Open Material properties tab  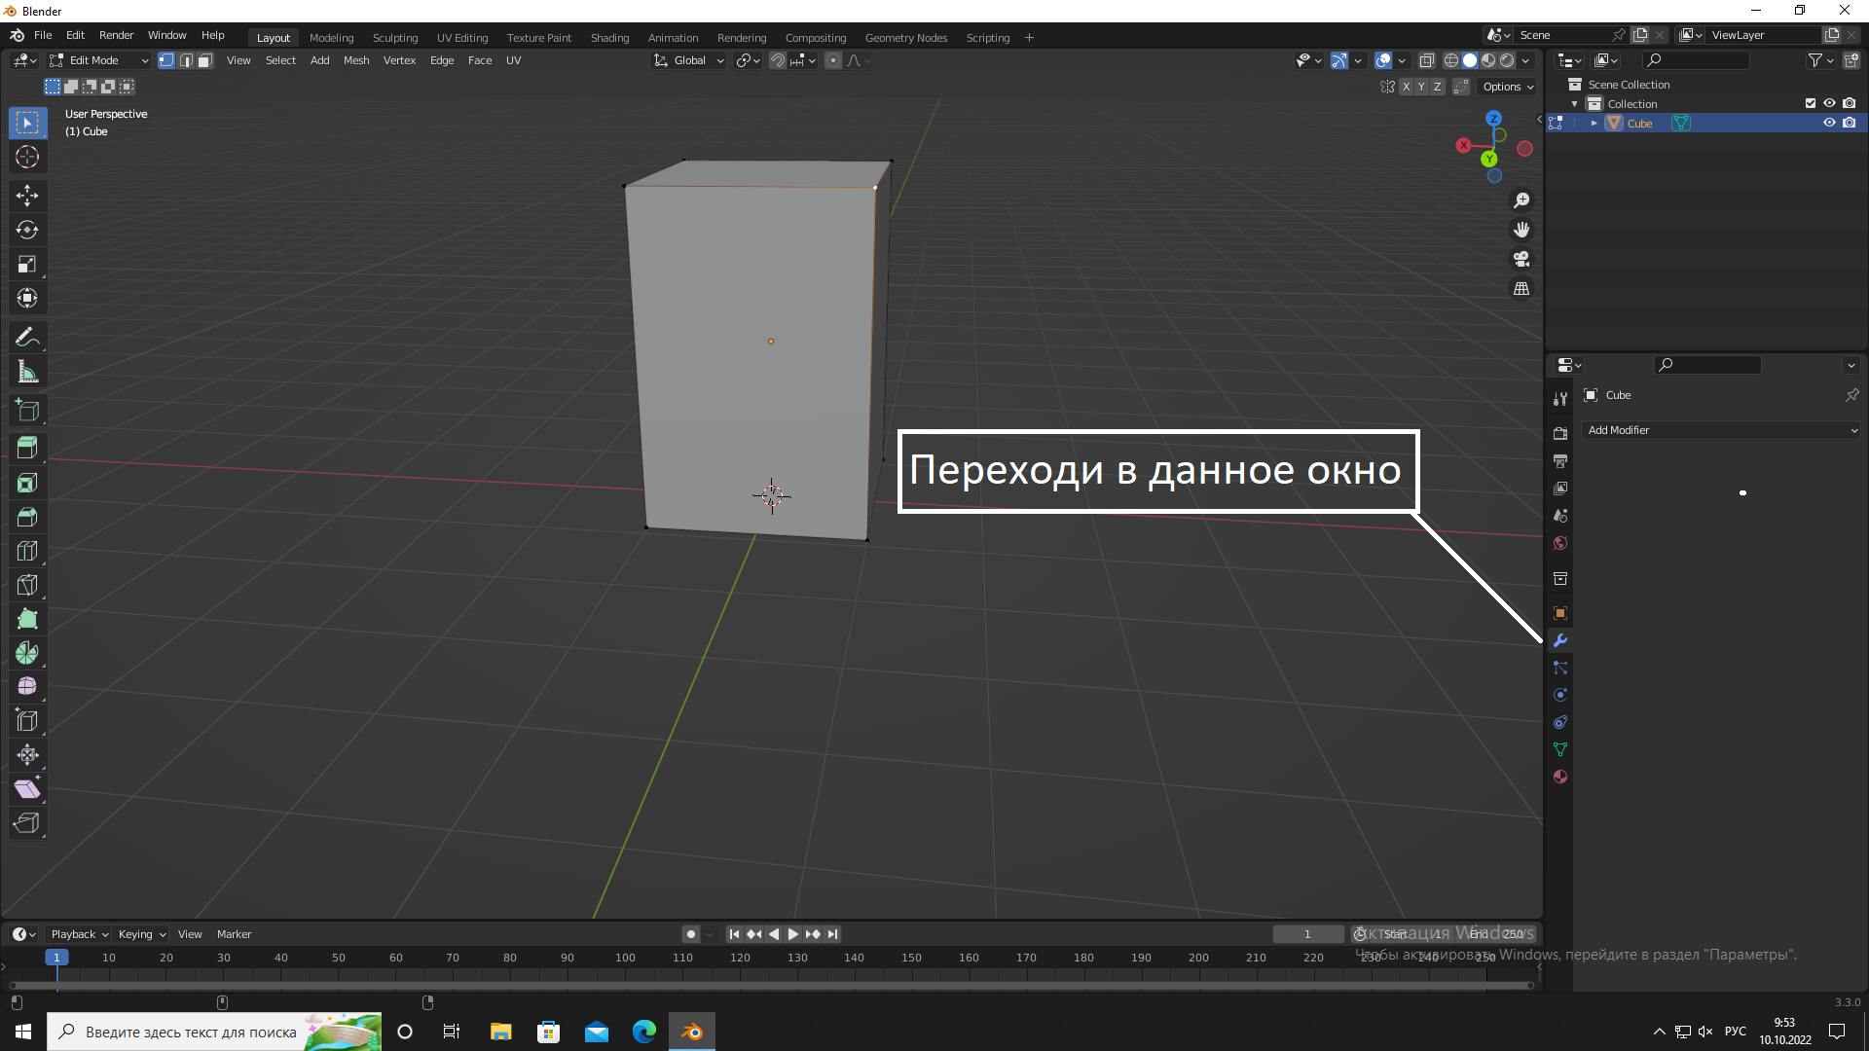point(1560,777)
